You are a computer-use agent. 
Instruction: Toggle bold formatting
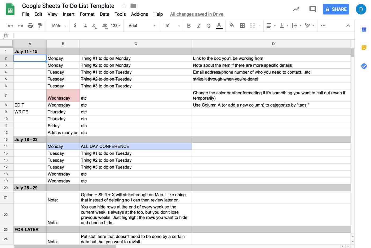pos(189,26)
